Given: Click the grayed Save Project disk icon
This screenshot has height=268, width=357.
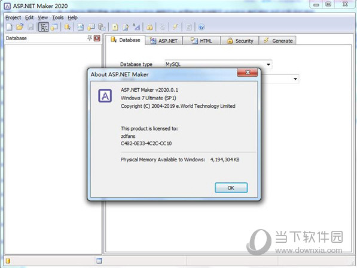Looking at the screenshot, I should (30, 27).
